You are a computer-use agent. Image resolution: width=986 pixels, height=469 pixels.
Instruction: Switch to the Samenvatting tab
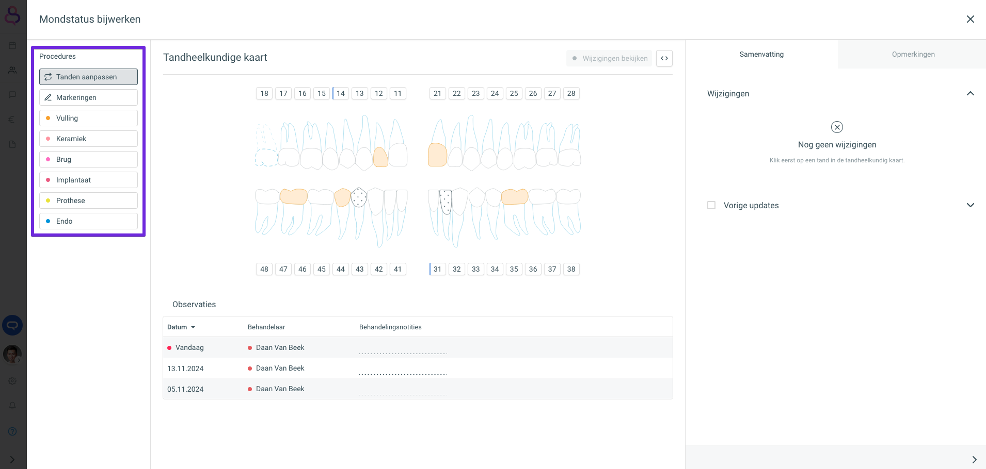click(x=761, y=54)
